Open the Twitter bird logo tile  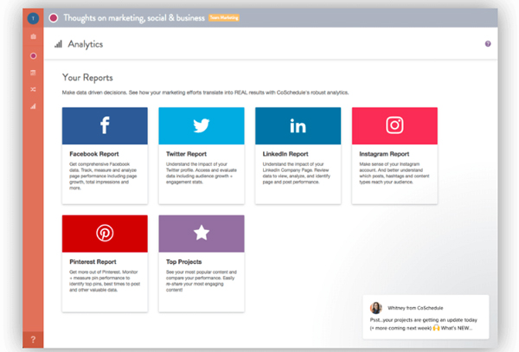pyautogui.click(x=202, y=125)
